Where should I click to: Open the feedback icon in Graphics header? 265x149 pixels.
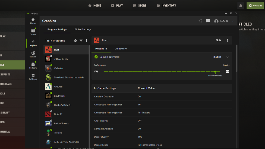(208, 21)
